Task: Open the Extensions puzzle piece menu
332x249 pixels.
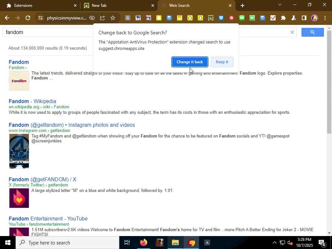Action: 283,18
